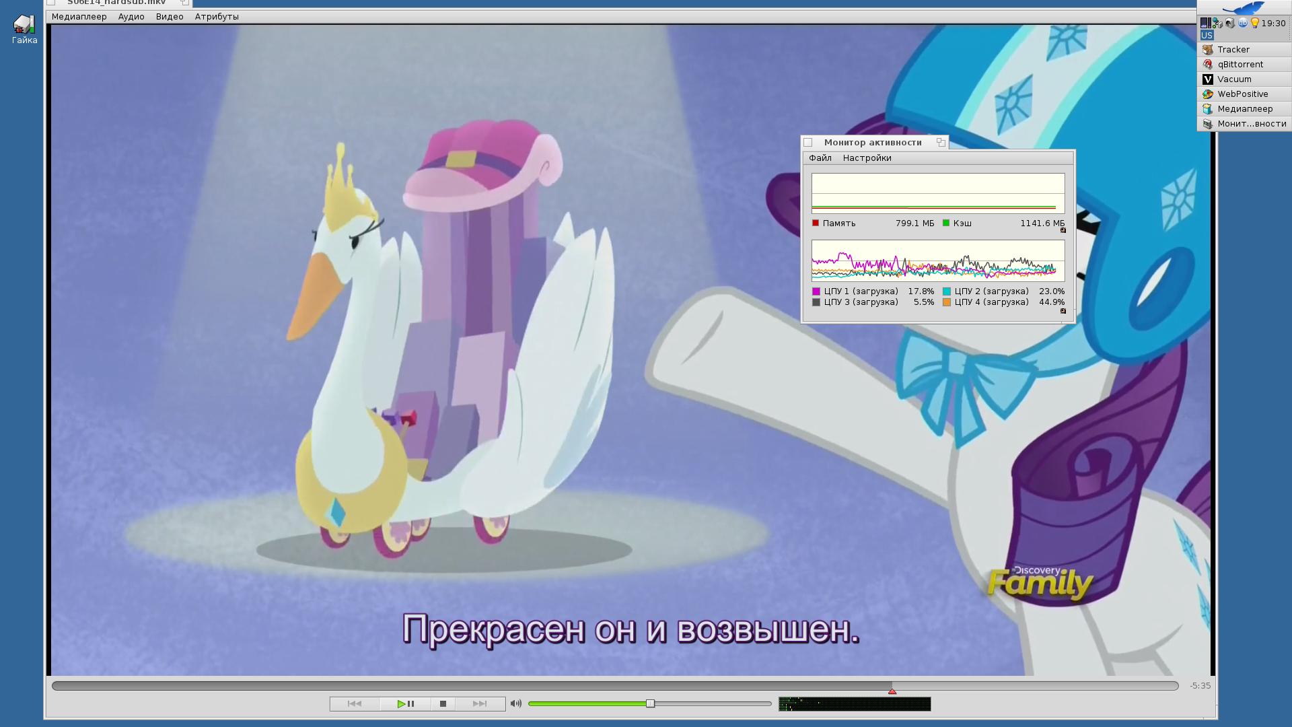The width and height of the screenshot is (1292, 727).
Task: Zoom the Activity Monitor window
Action: 941,143
